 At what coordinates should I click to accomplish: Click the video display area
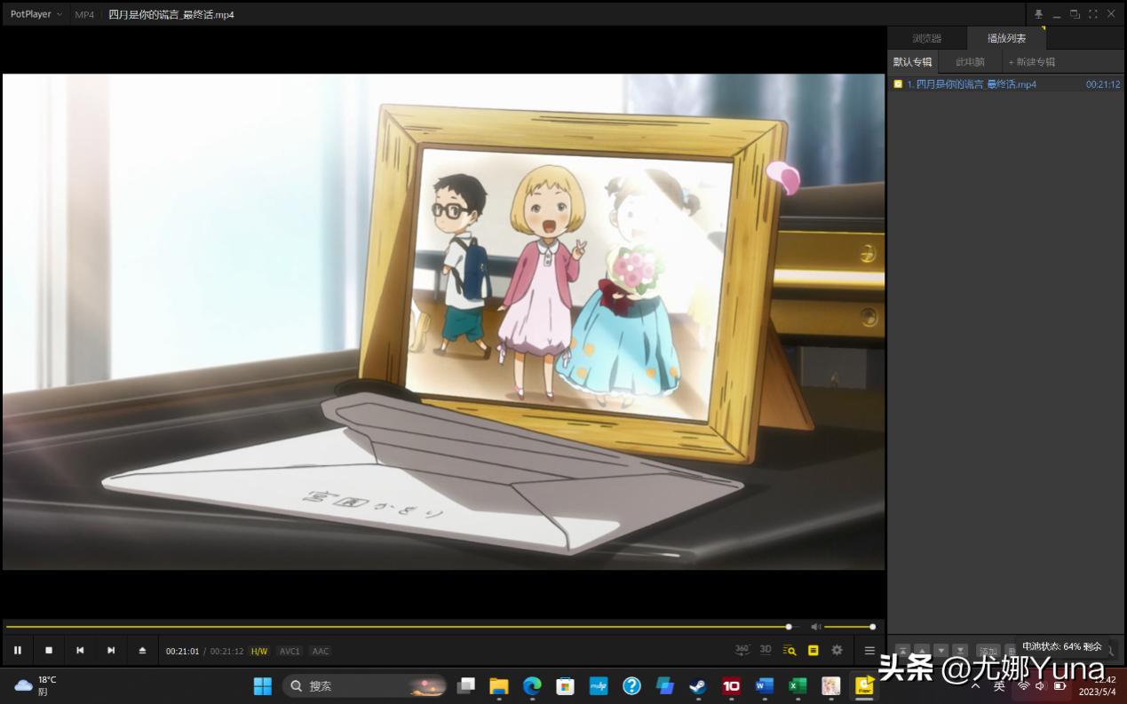pos(444,321)
